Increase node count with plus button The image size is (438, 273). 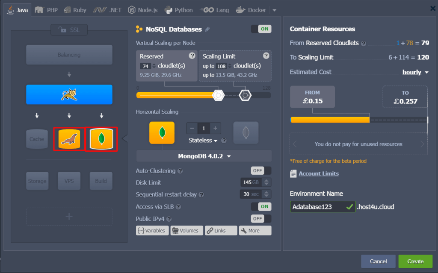(216, 129)
